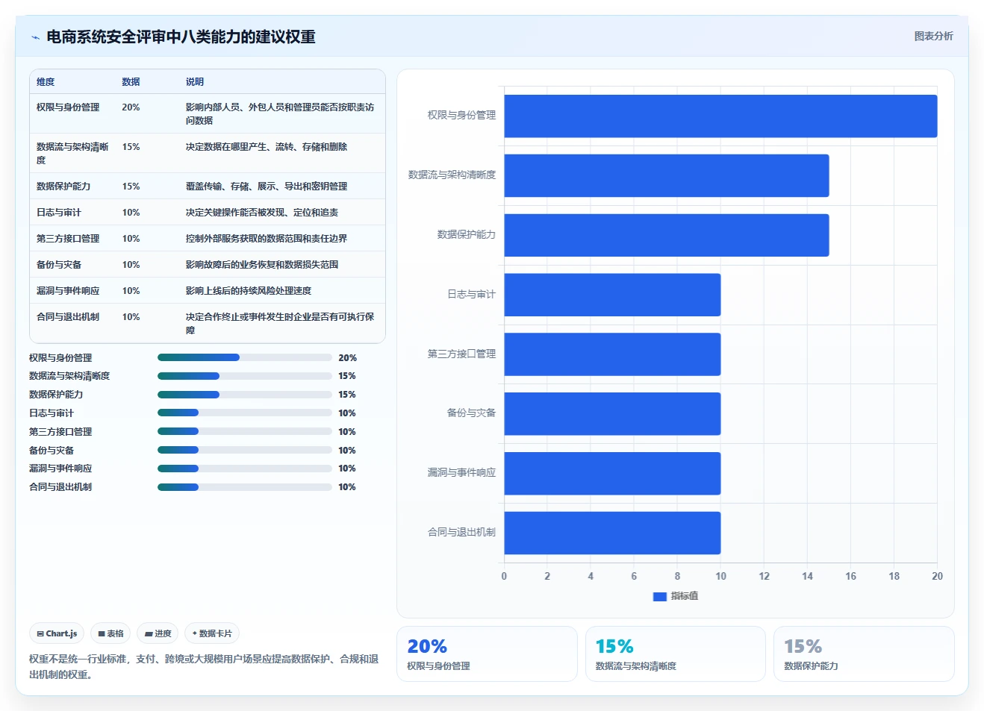Click the chart y-axis label 备份与灾备

[471, 413]
